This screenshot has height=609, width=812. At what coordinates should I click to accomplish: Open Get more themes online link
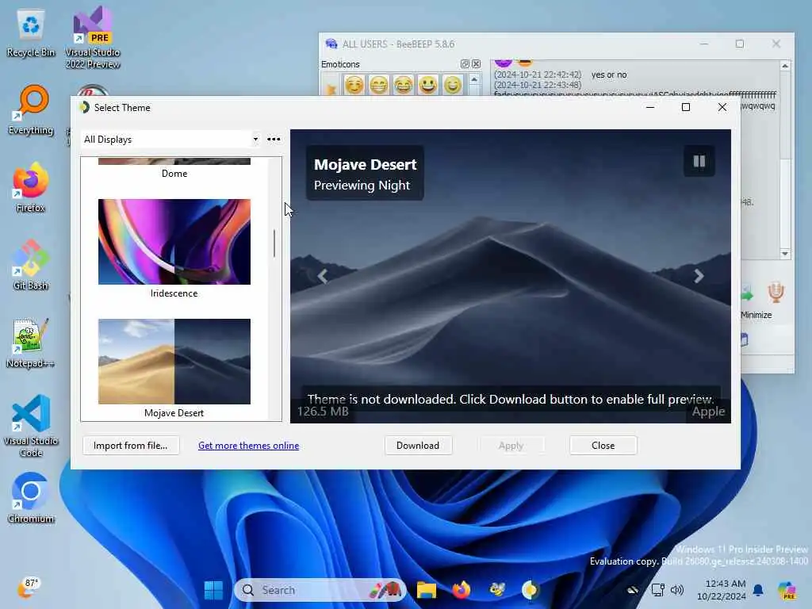point(248,446)
